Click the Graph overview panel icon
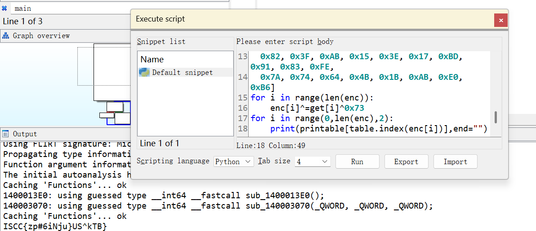The image size is (536, 231). point(6,35)
